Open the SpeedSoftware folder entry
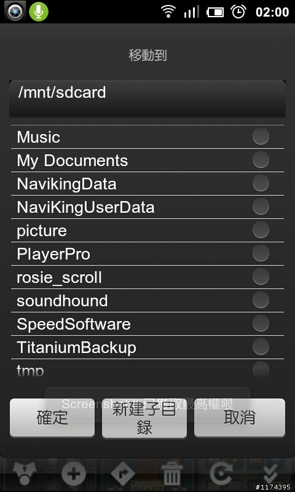295x492 pixels. [x=147, y=324]
